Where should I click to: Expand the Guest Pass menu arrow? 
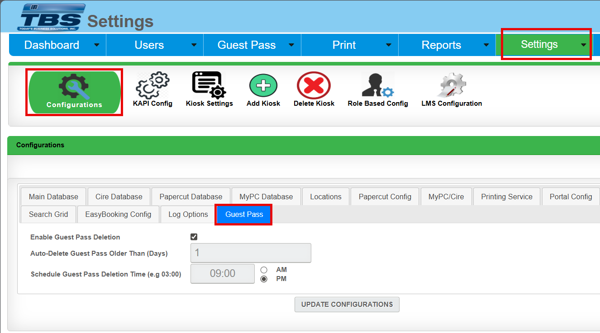[291, 45]
